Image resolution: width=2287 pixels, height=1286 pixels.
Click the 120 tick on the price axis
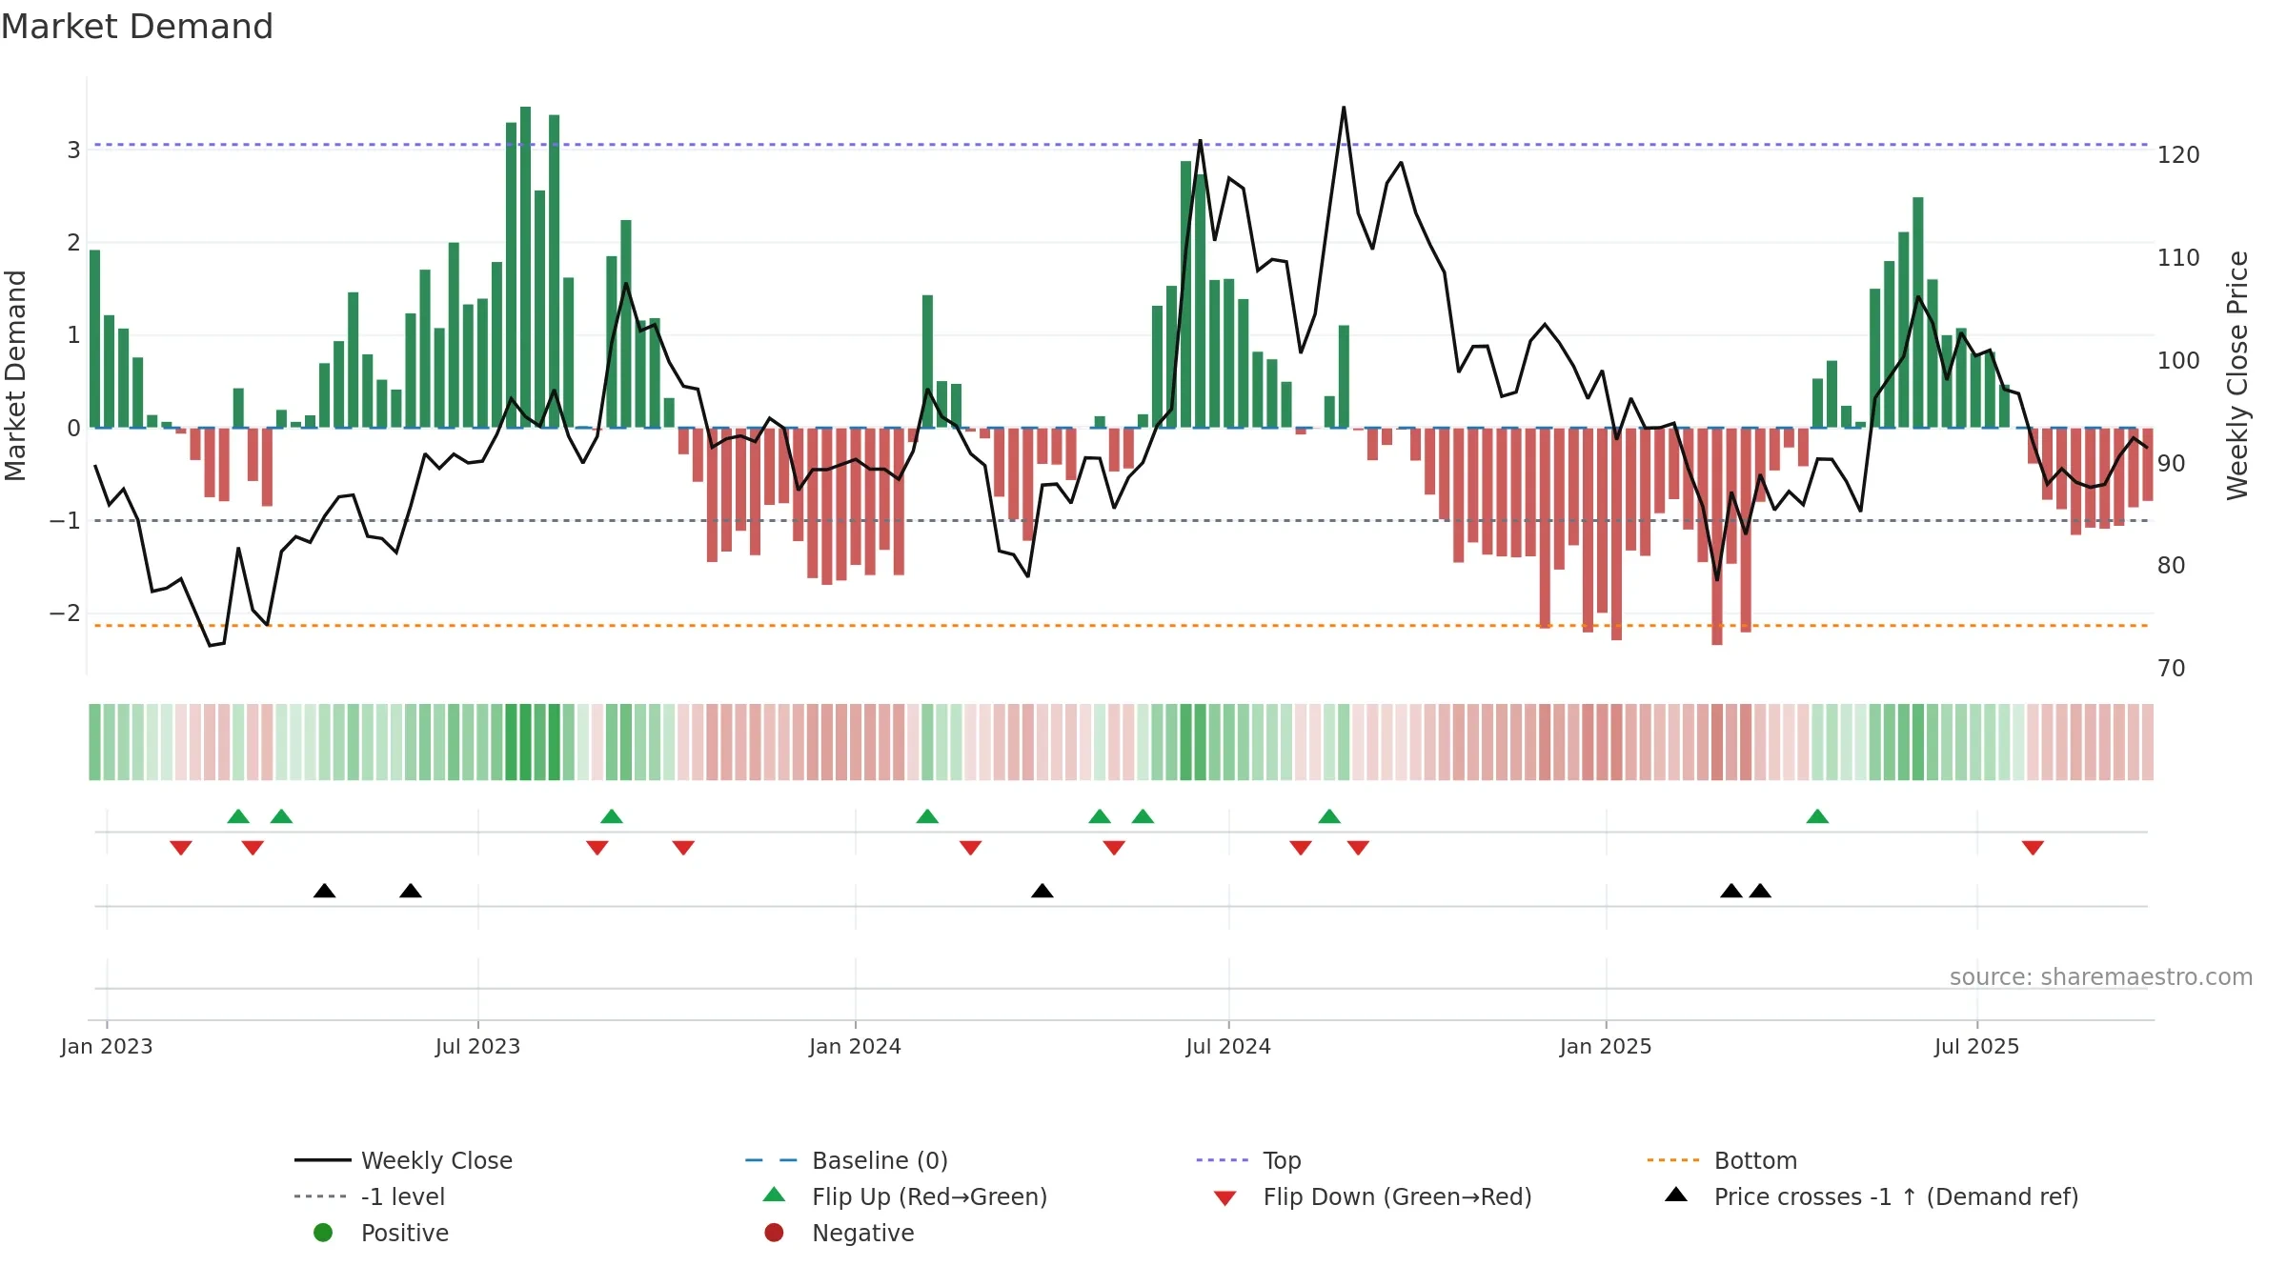(2178, 154)
